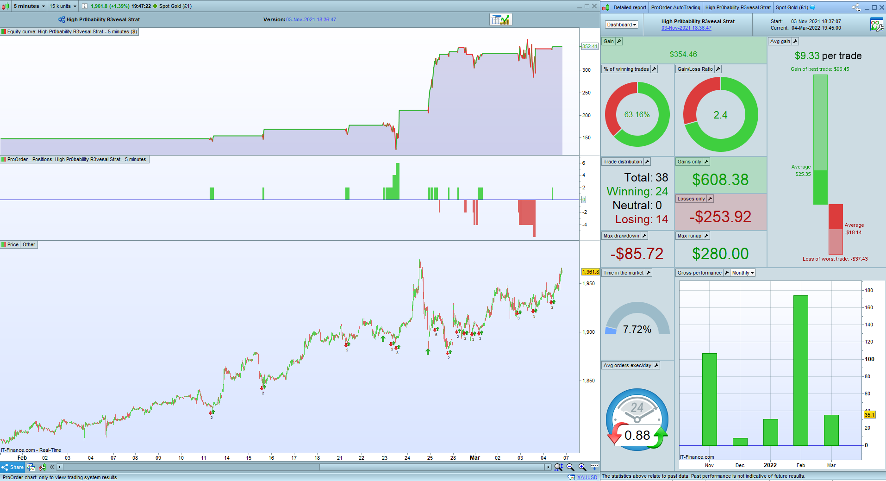Click the candlestick chart style icon
The image size is (886, 481).
click(x=5, y=6)
